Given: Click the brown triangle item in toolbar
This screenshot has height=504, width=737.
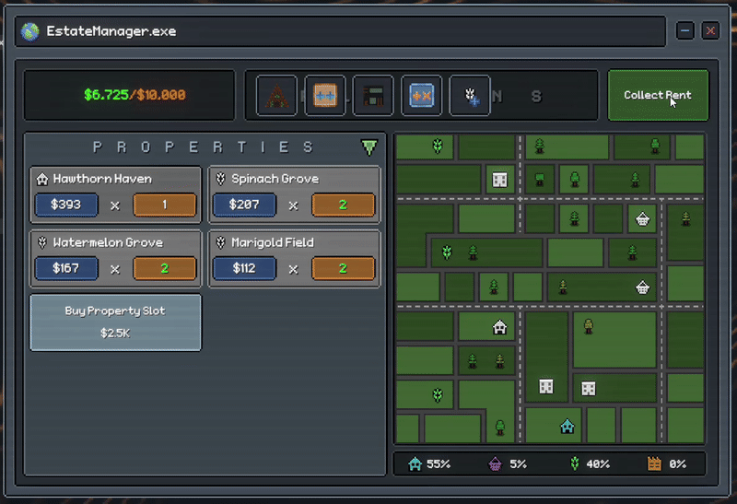Looking at the screenshot, I should click(276, 96).
